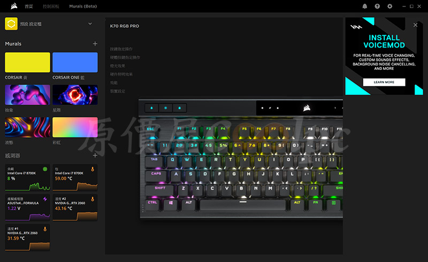Click the yellow hexagon profile icon

(x=11, y=23)
